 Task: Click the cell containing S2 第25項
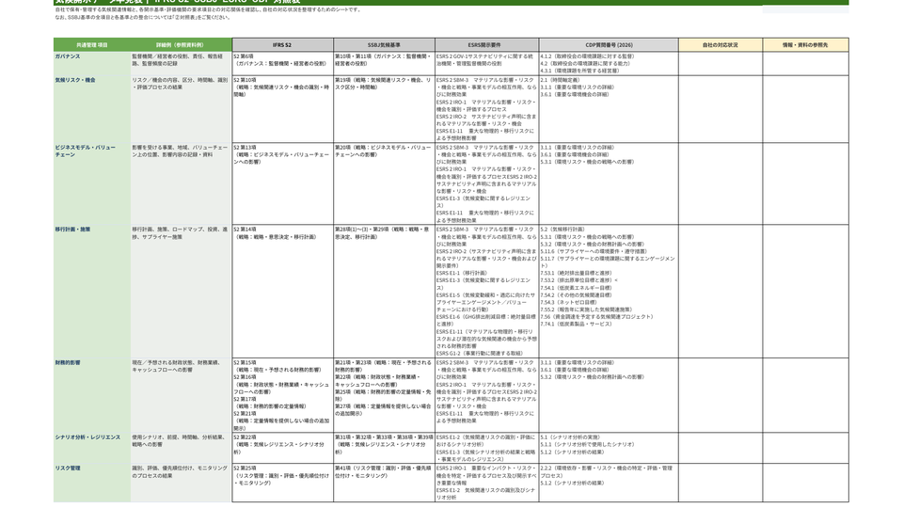[x=283, y=483]
